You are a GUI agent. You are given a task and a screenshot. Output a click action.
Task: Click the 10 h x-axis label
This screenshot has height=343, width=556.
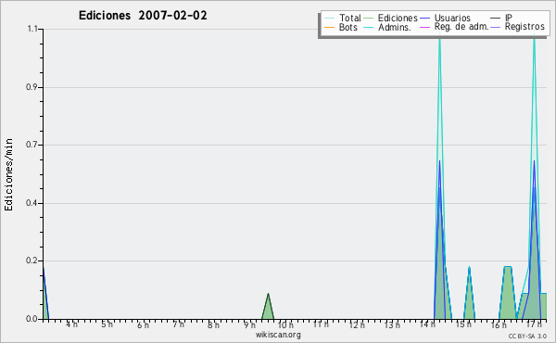pyautogui.click(x=285, y=324)
